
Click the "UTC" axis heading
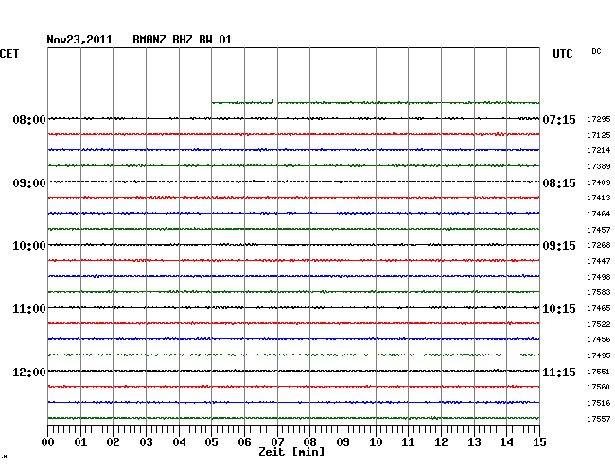(563, 54)
